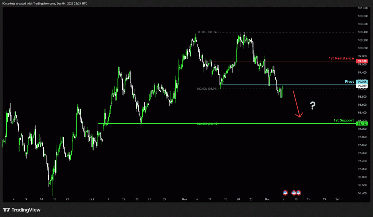373x217 pixels.
Task: Click the blue 99.095 pivot price tag
Action: (x=362, y=82)
